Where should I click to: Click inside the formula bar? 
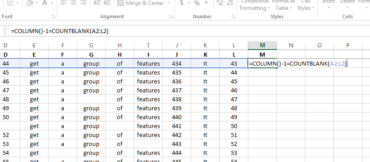pos(188,31)
